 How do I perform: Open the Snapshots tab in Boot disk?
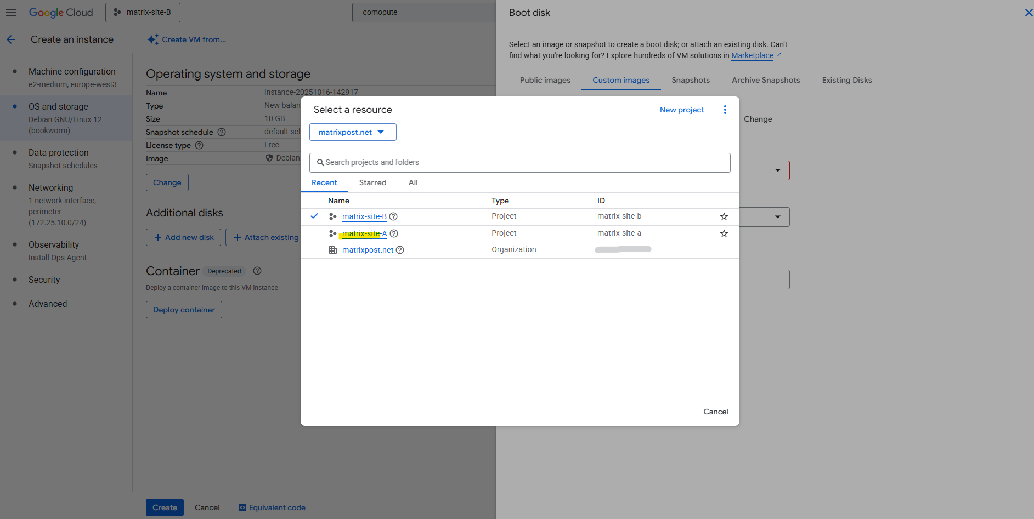[x=690, y=80]
